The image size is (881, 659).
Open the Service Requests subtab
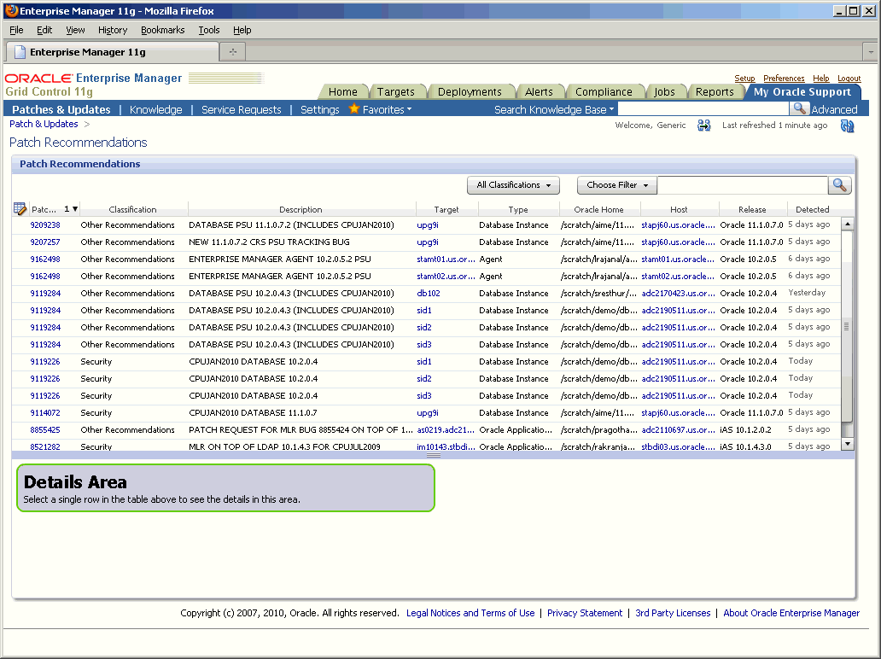(x=241, y=109)
